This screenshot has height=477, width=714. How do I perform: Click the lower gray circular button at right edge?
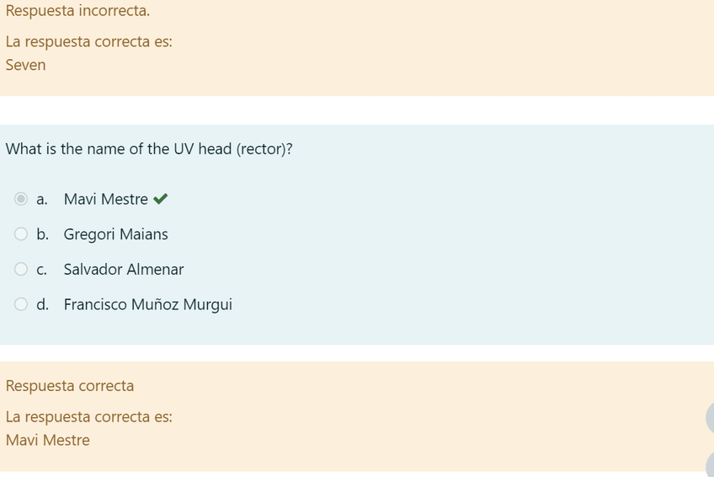point(710,464)
